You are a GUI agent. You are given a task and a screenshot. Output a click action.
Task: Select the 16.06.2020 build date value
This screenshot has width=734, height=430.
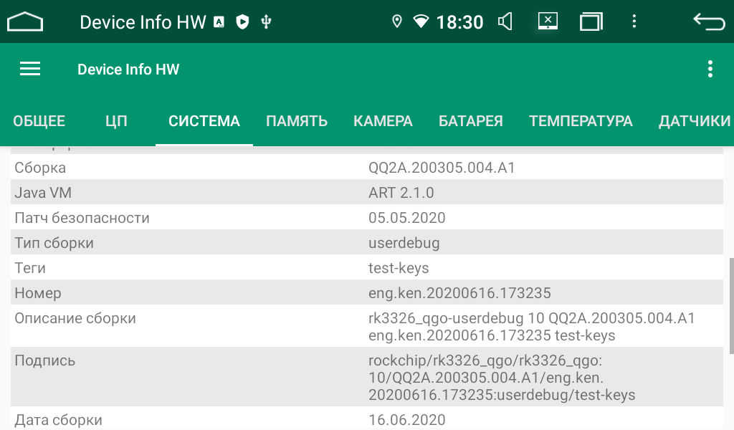pyautogui.click(x=407, y=420)
